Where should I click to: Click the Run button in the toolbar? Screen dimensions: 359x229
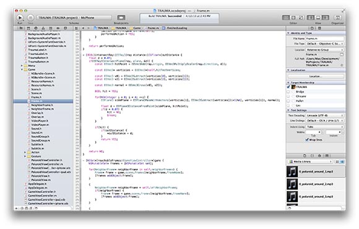pos(20,17)
